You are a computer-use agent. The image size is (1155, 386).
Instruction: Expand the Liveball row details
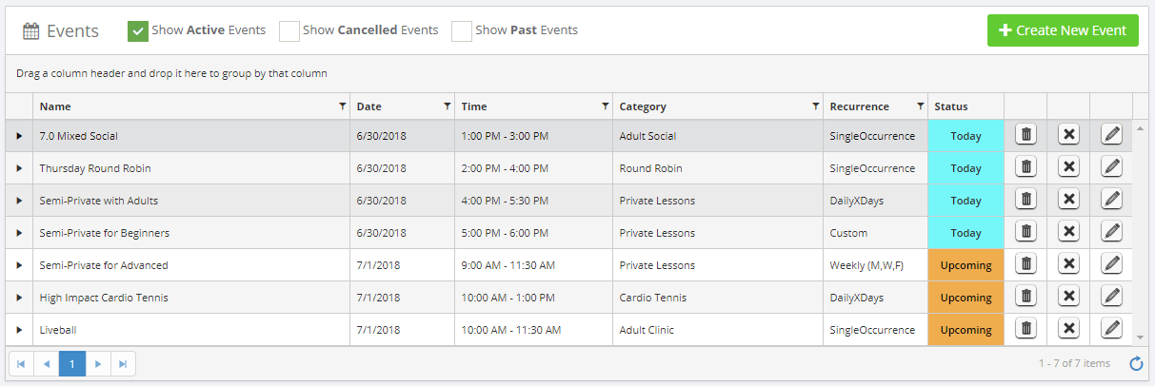pos(19,330)
